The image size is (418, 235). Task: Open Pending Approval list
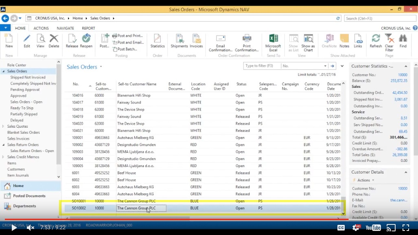point(25,89)
